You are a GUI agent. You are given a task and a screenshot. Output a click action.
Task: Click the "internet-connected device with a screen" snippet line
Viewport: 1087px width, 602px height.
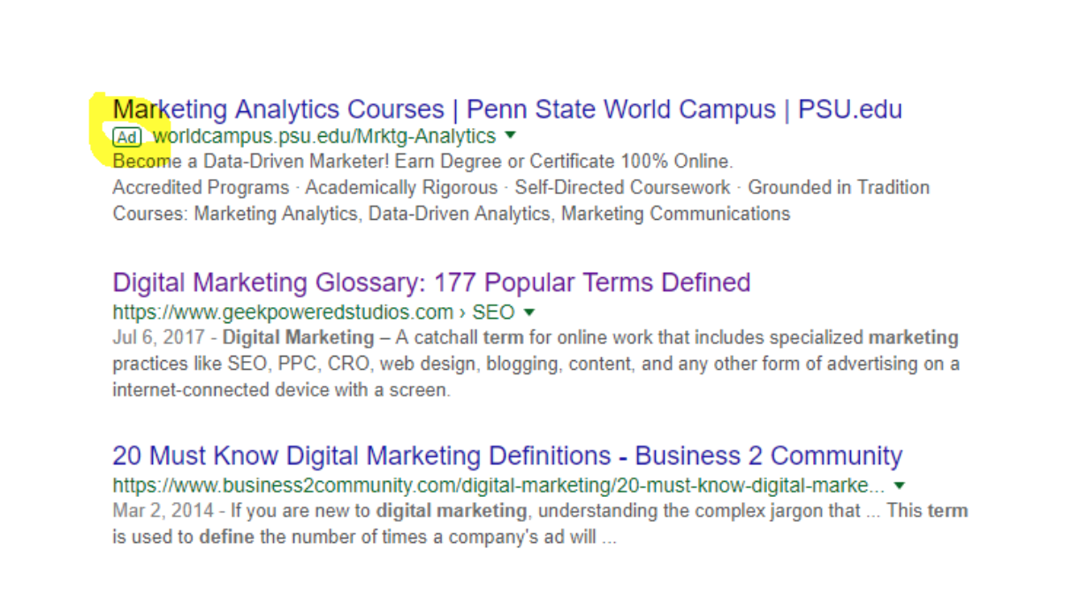[281, 389]
